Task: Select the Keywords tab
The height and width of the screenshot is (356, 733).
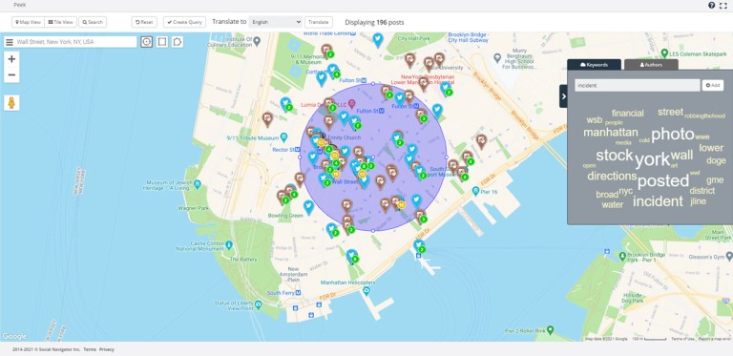Action: pos(595,65)
